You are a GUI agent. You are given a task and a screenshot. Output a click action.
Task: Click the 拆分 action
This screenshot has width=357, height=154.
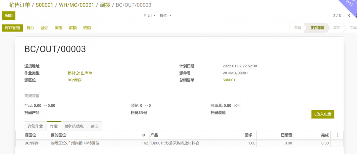point(30,28)
